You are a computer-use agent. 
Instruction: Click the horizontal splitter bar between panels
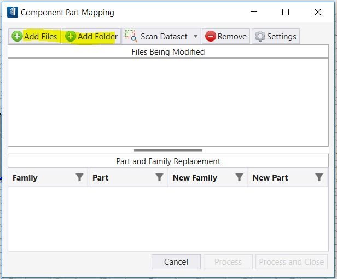(x=168, y=150)
